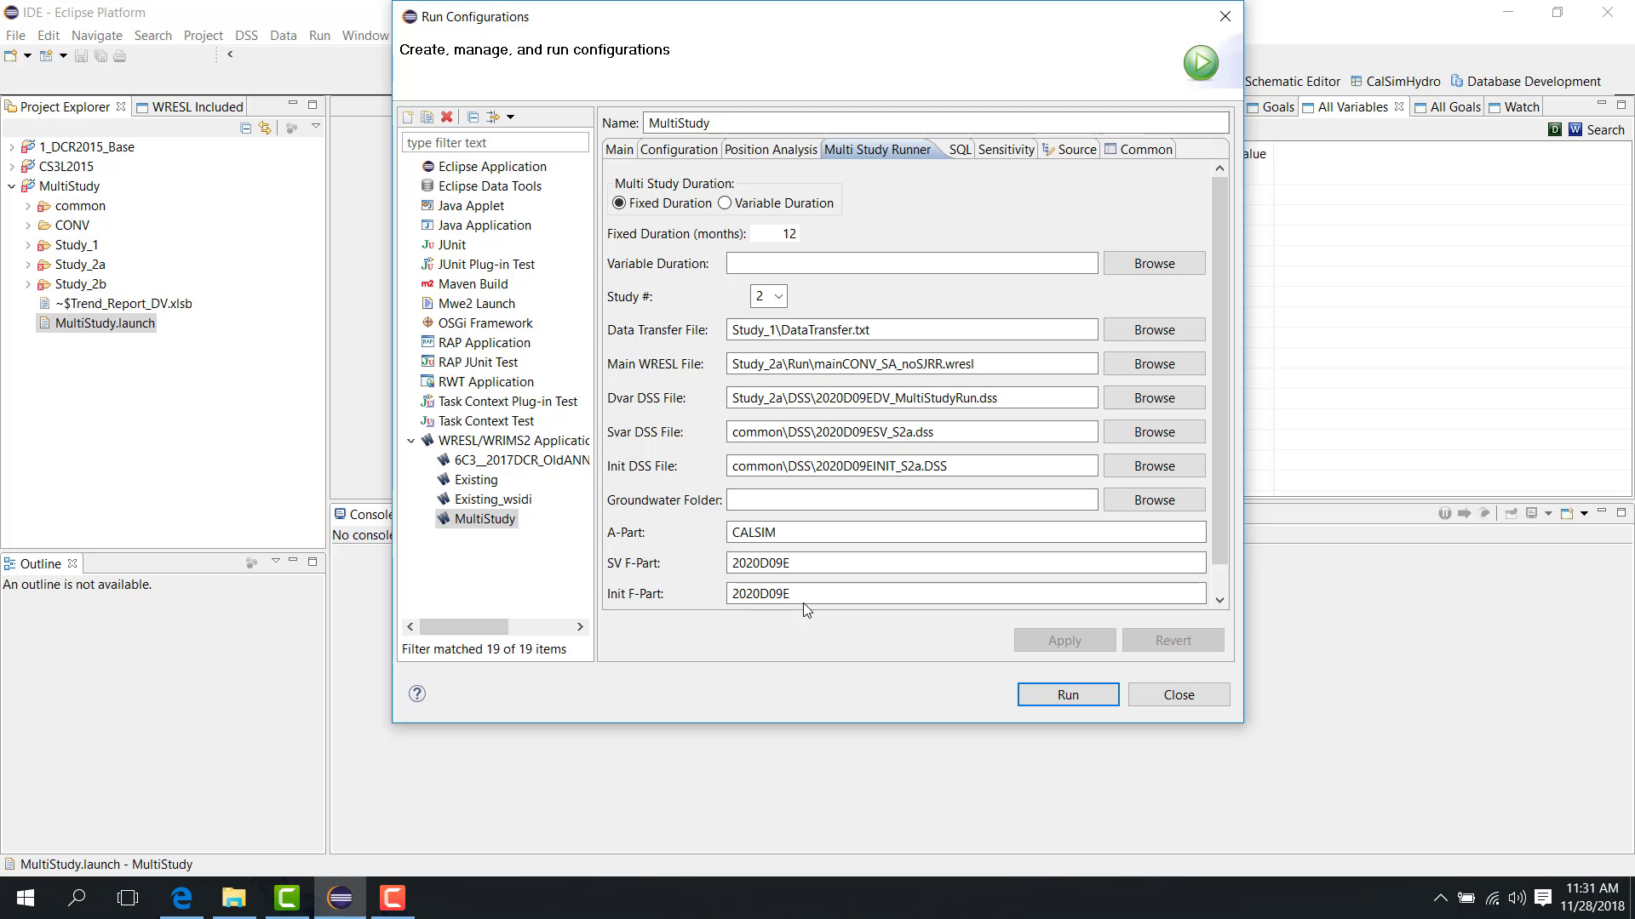Browse for Main WRESL File
This screenshot has height=919, width=1635.
[x=1154, y=363]
